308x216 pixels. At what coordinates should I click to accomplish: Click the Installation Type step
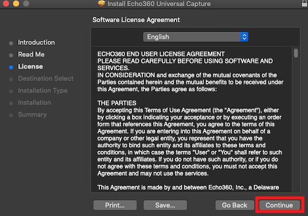(x=43, y=91)
